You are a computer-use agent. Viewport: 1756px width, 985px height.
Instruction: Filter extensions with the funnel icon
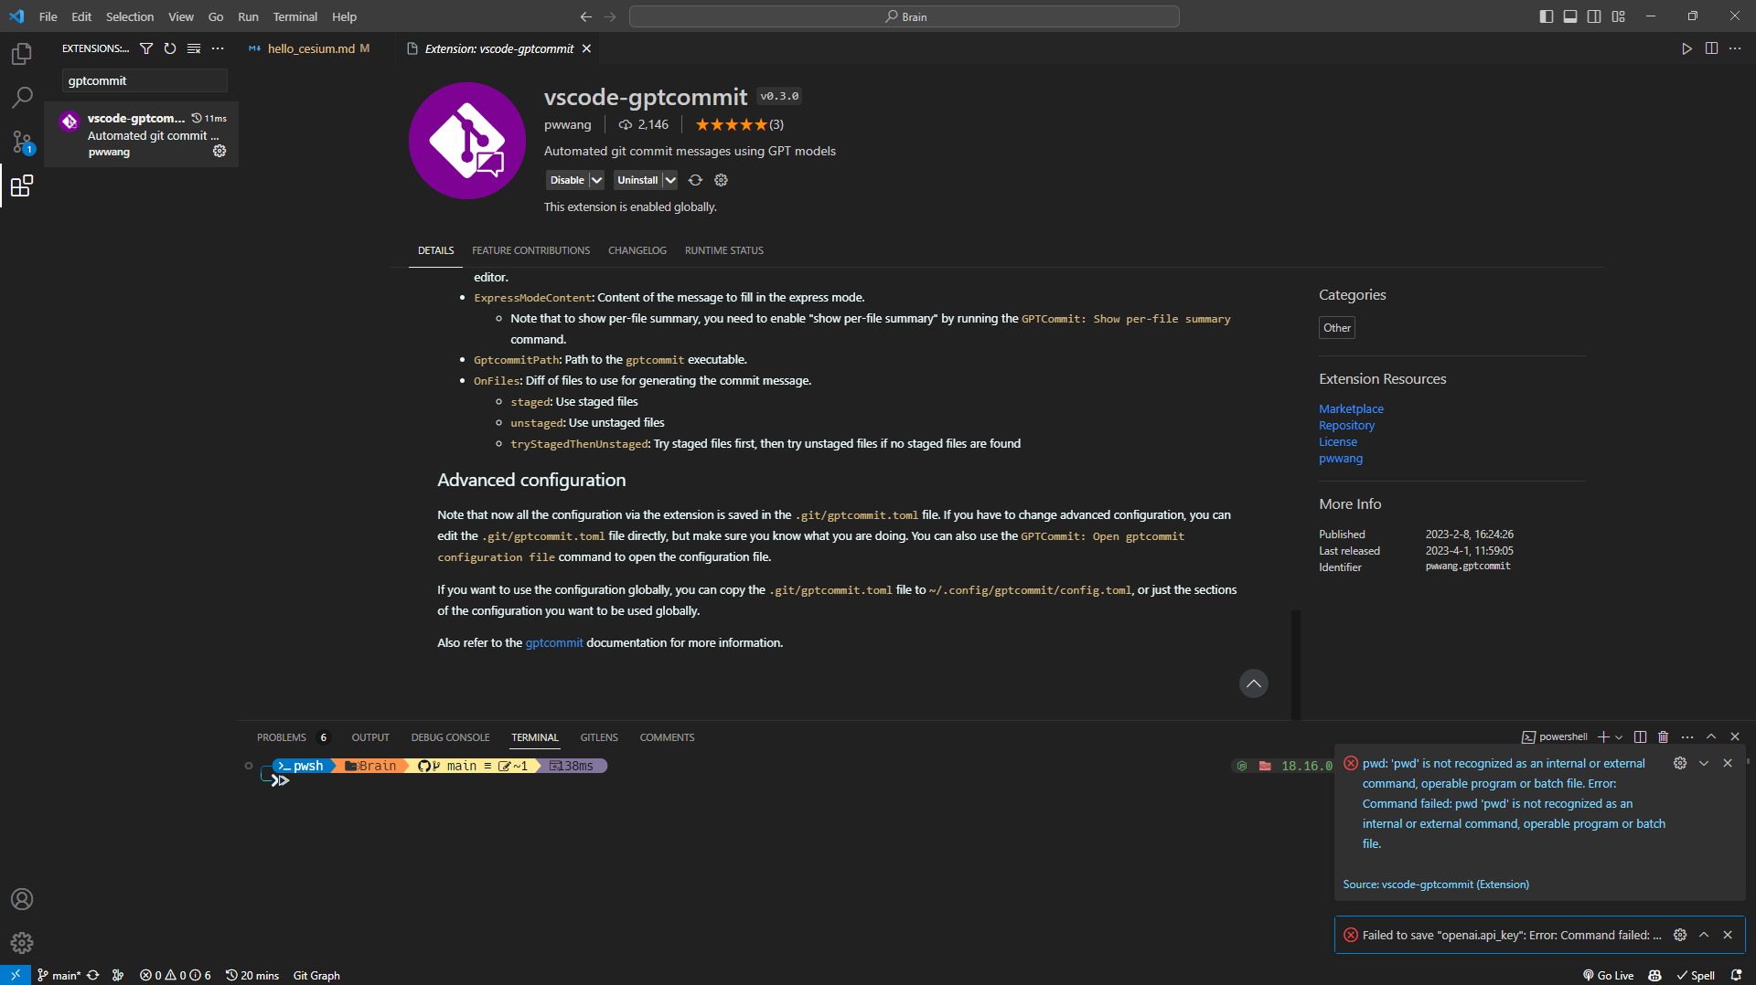click(x=146, y=48)
